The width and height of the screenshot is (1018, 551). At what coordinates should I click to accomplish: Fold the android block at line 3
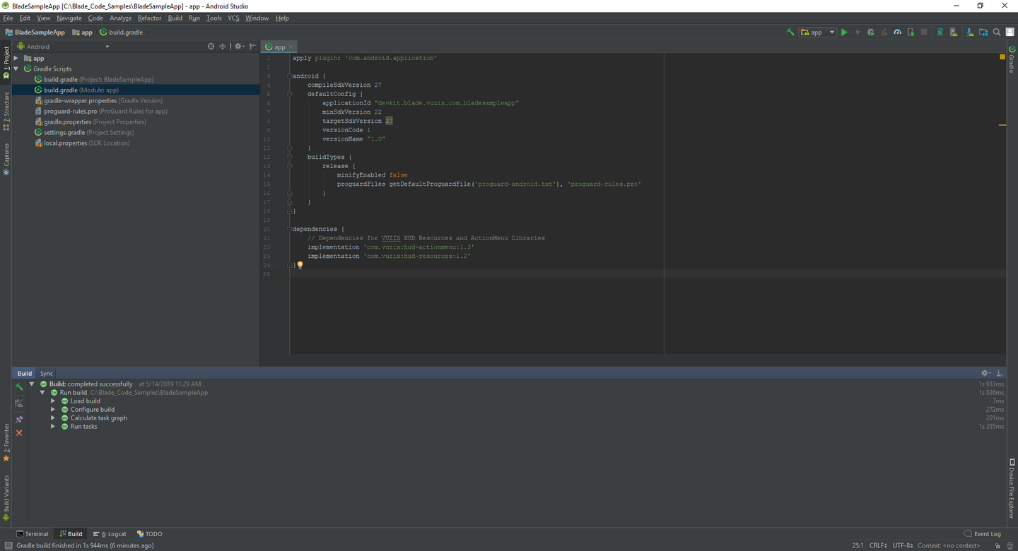click(x=290, y=76)
